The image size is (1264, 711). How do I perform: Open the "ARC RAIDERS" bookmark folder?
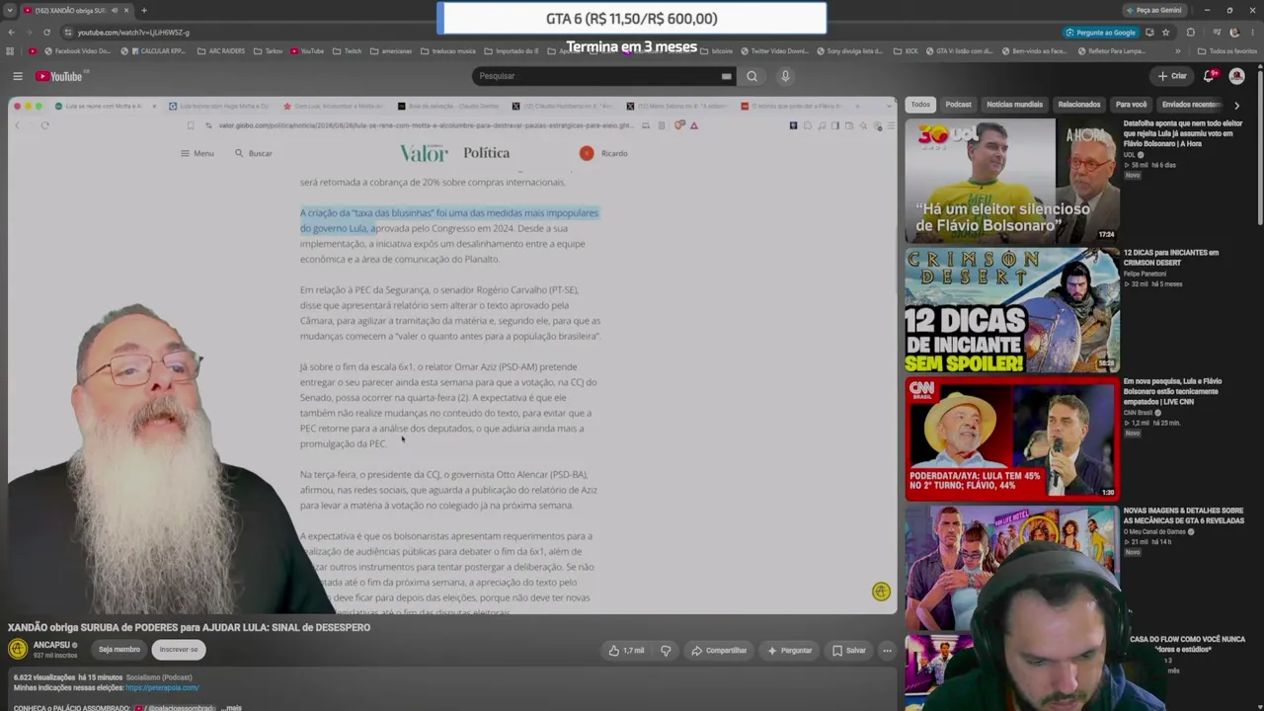click(x=221, y=51)
